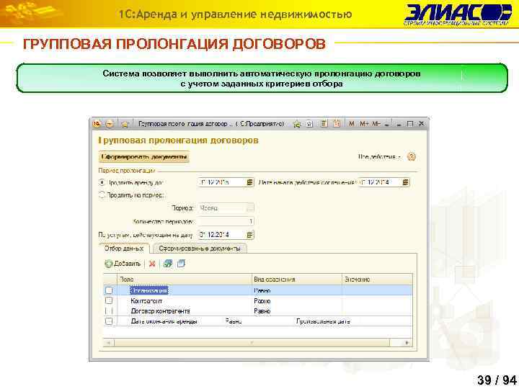Screen dimensions: 519x389
Task: Check the Контрагент filter checkbox
Action: click(109, 300)
